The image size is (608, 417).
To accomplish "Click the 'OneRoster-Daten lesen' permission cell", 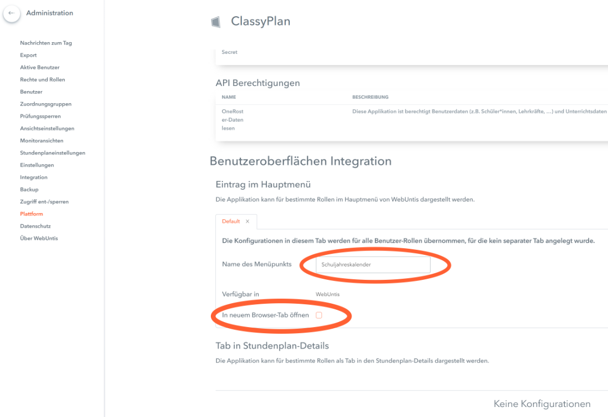I will pos(233,119).
